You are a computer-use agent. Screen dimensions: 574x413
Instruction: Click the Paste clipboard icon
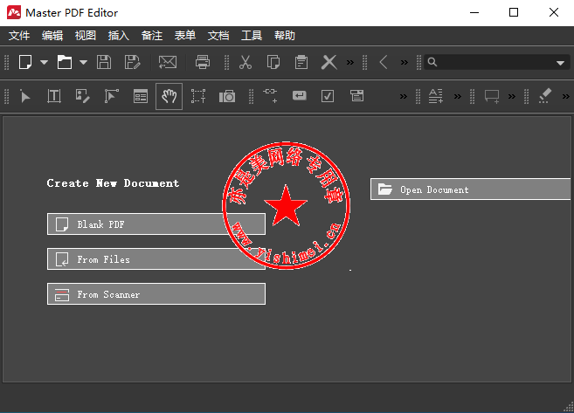pyautogui.click(x=301, y=62)
